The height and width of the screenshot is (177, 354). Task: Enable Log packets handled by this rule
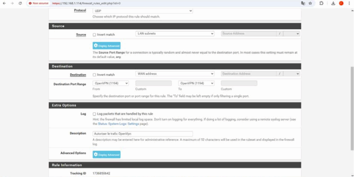94,114
